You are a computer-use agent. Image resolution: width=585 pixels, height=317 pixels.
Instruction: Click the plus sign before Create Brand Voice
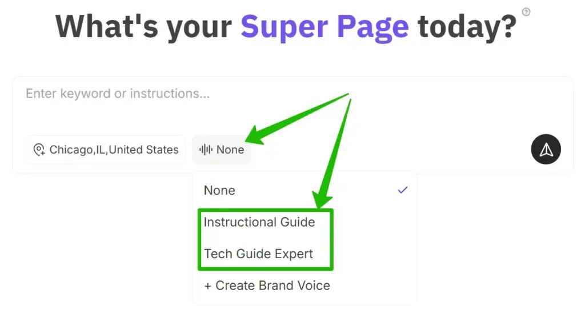click(x=208, y=286)
